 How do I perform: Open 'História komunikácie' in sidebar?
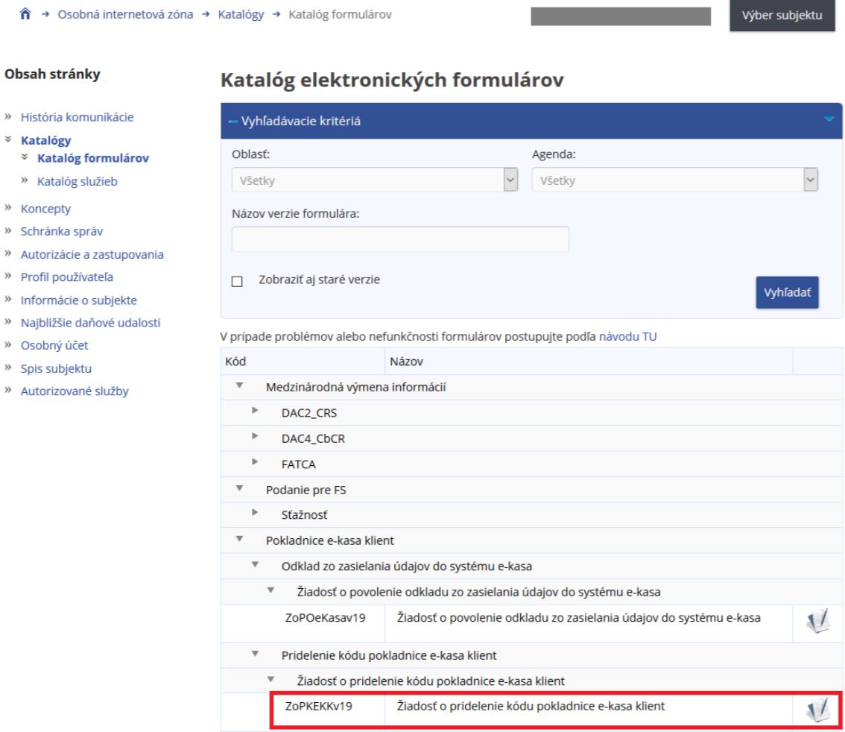78,117
